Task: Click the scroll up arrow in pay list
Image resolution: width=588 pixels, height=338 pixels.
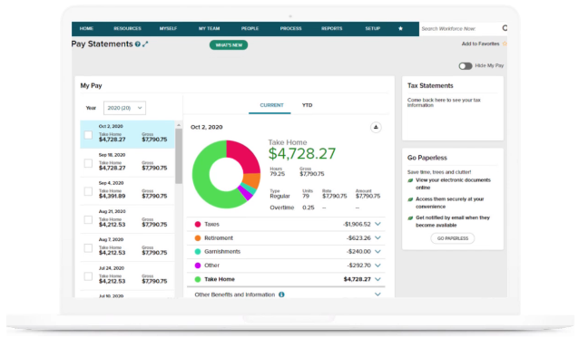Action: tap(179, 125)
